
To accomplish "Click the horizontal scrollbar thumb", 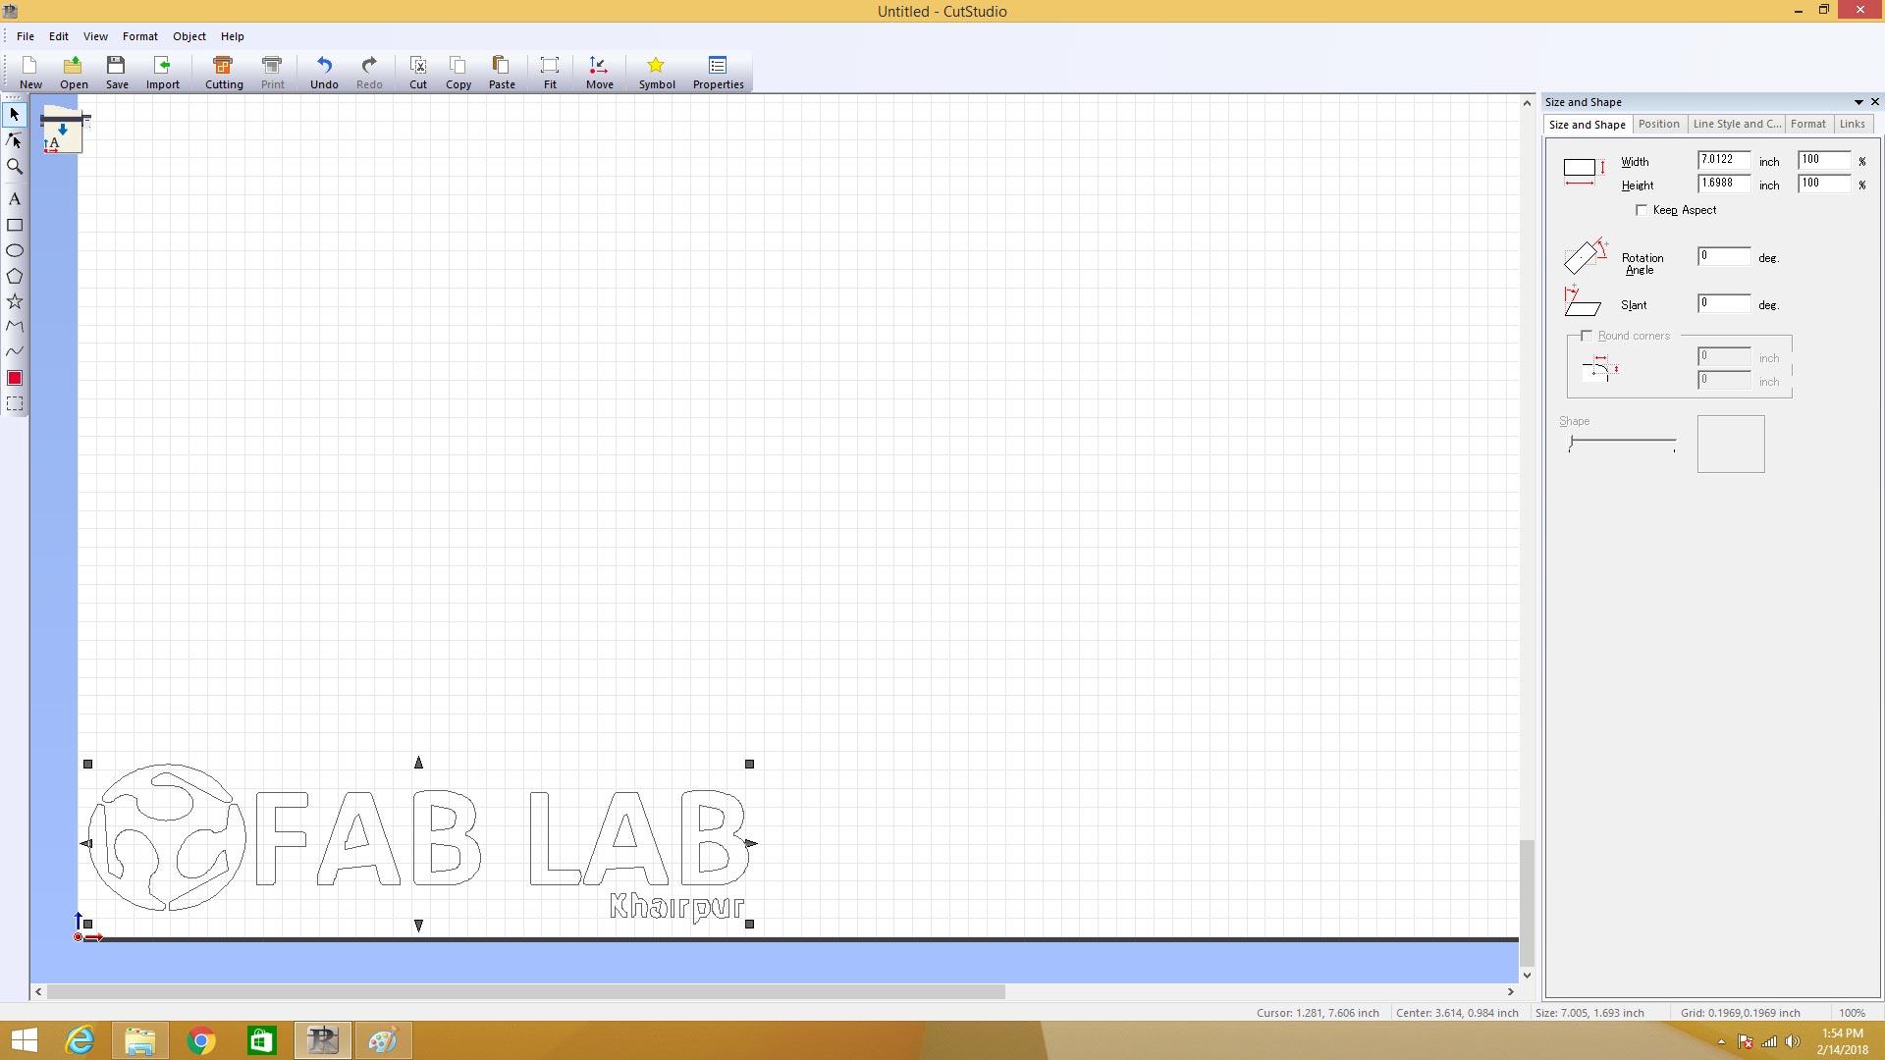I will [526, 992].
